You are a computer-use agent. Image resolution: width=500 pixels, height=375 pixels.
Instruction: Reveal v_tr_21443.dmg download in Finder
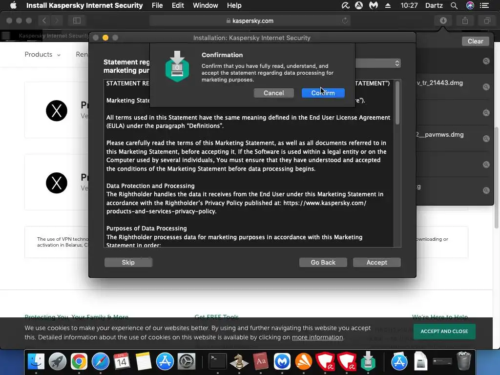486,87
